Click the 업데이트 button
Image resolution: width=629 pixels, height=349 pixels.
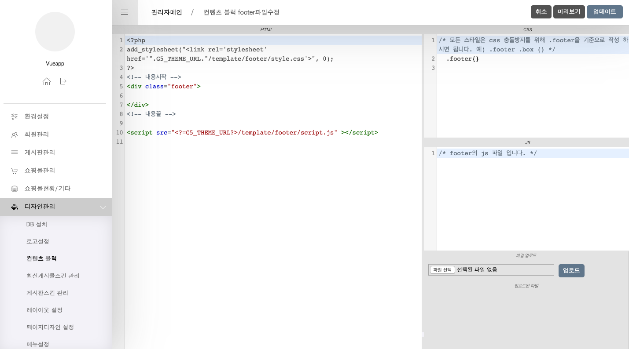tap(604, 12)
